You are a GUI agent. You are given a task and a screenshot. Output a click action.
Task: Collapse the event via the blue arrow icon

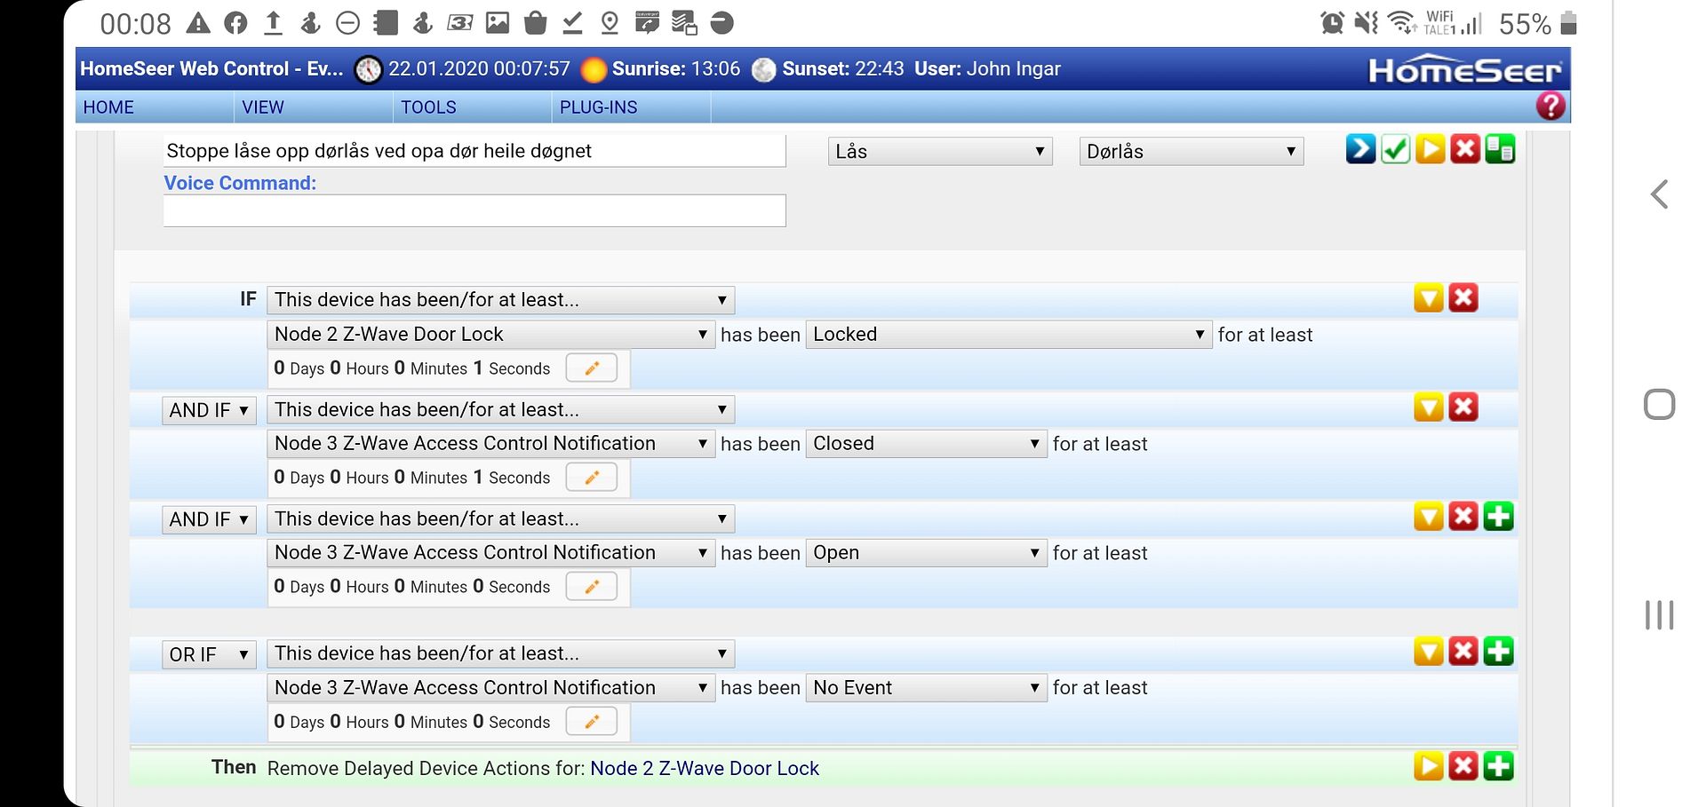click(1359, 149)
